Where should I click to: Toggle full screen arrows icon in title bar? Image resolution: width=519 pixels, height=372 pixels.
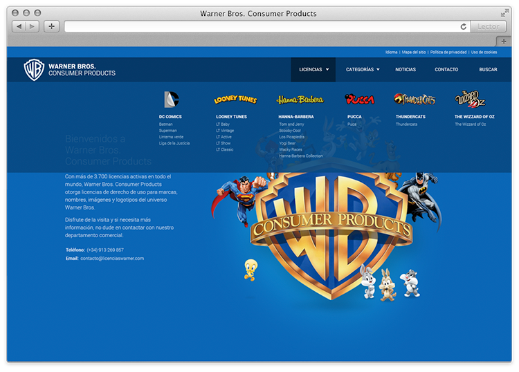(x=504, y=13)
